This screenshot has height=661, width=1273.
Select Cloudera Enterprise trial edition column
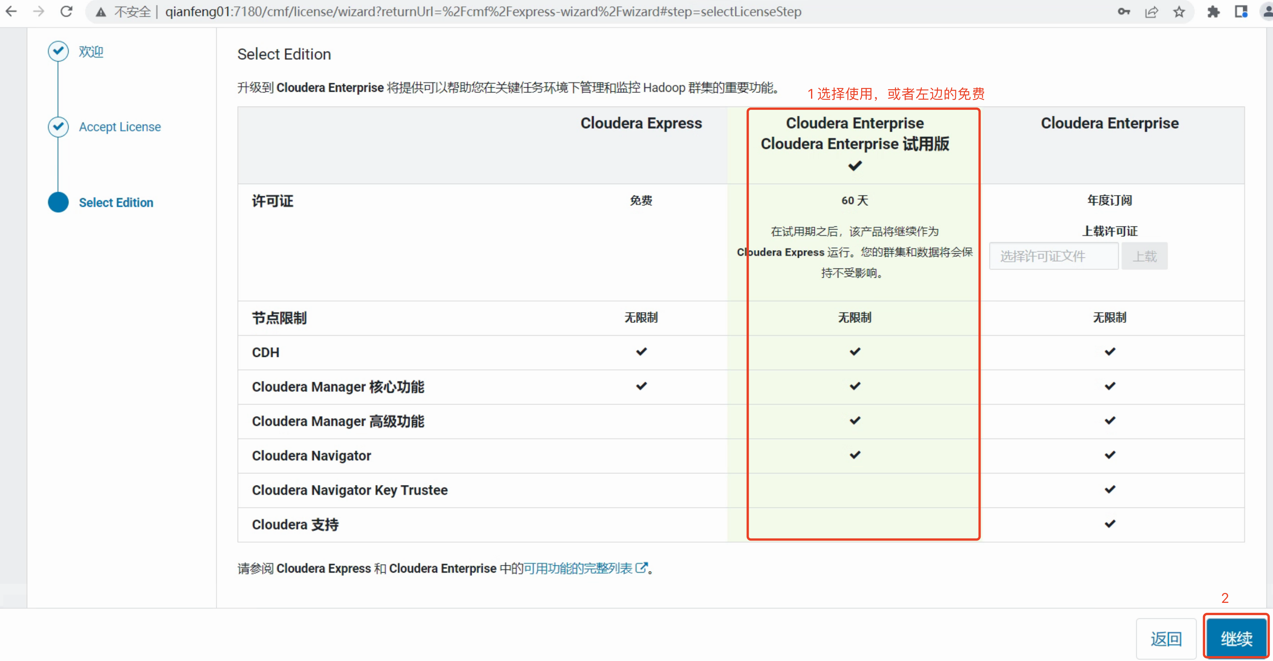point(854,143)
